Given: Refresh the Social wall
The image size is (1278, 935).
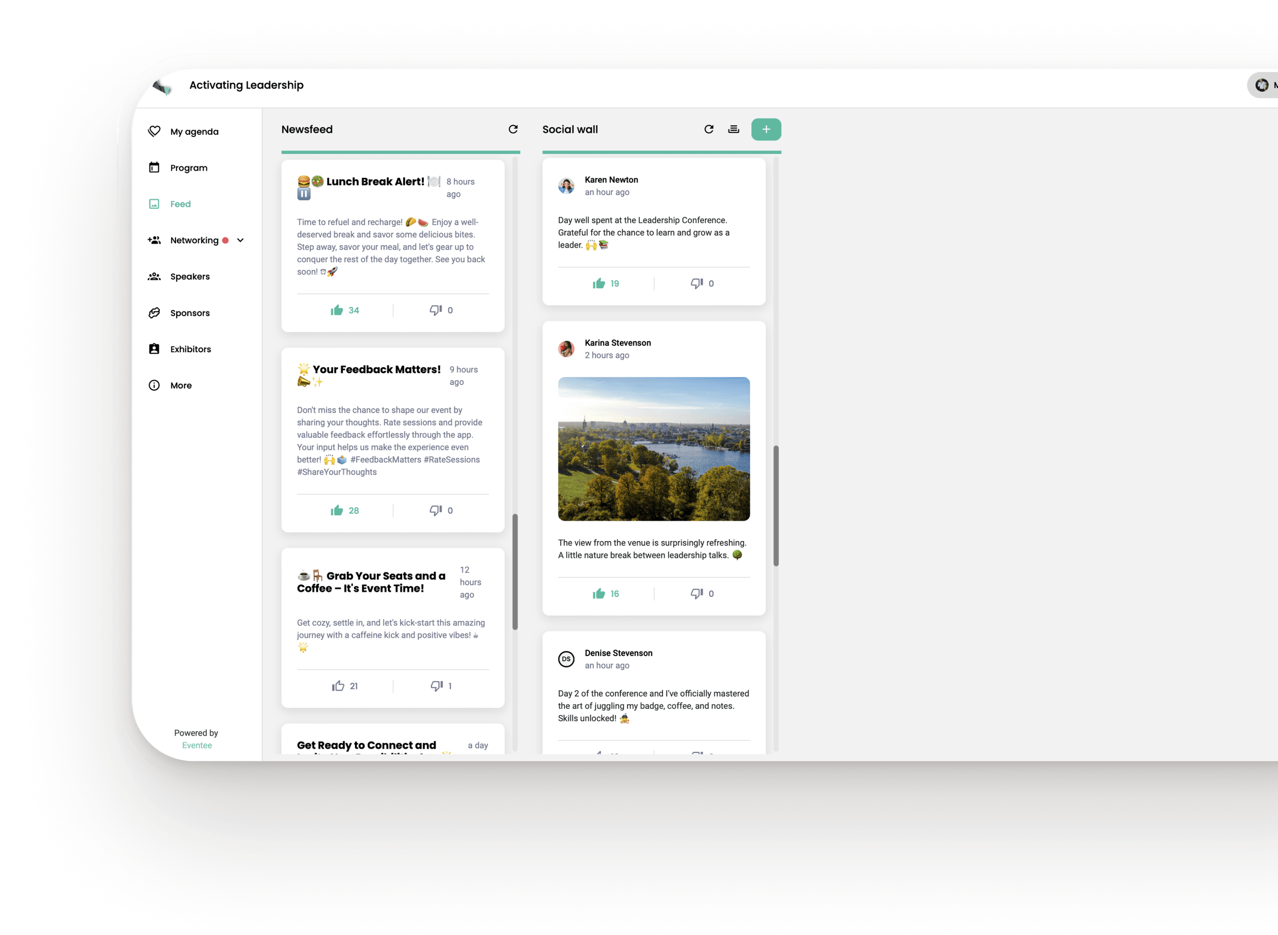Looking at the screenshot, I should [709, 129].
